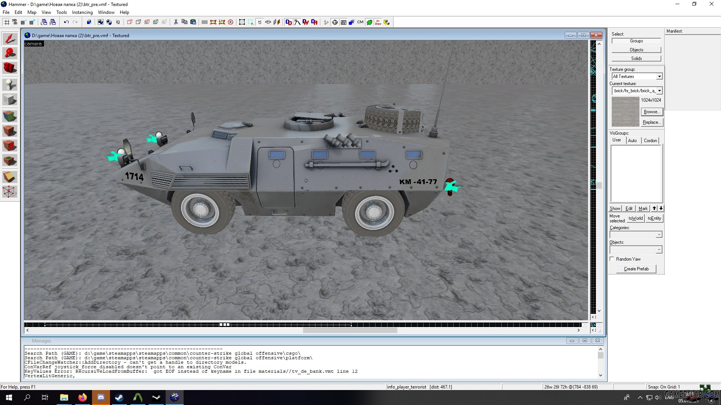Toggle the 'CM' collision models button
721x405 pixels.
[360, 22]
